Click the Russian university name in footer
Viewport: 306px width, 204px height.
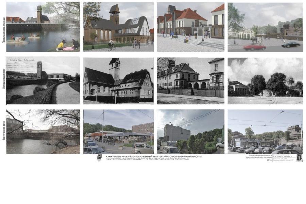[x=154, y=156]
